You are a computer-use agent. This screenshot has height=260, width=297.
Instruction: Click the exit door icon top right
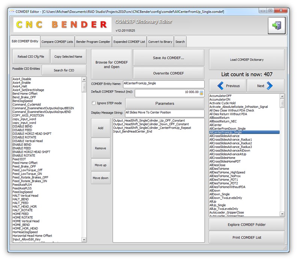276,26
